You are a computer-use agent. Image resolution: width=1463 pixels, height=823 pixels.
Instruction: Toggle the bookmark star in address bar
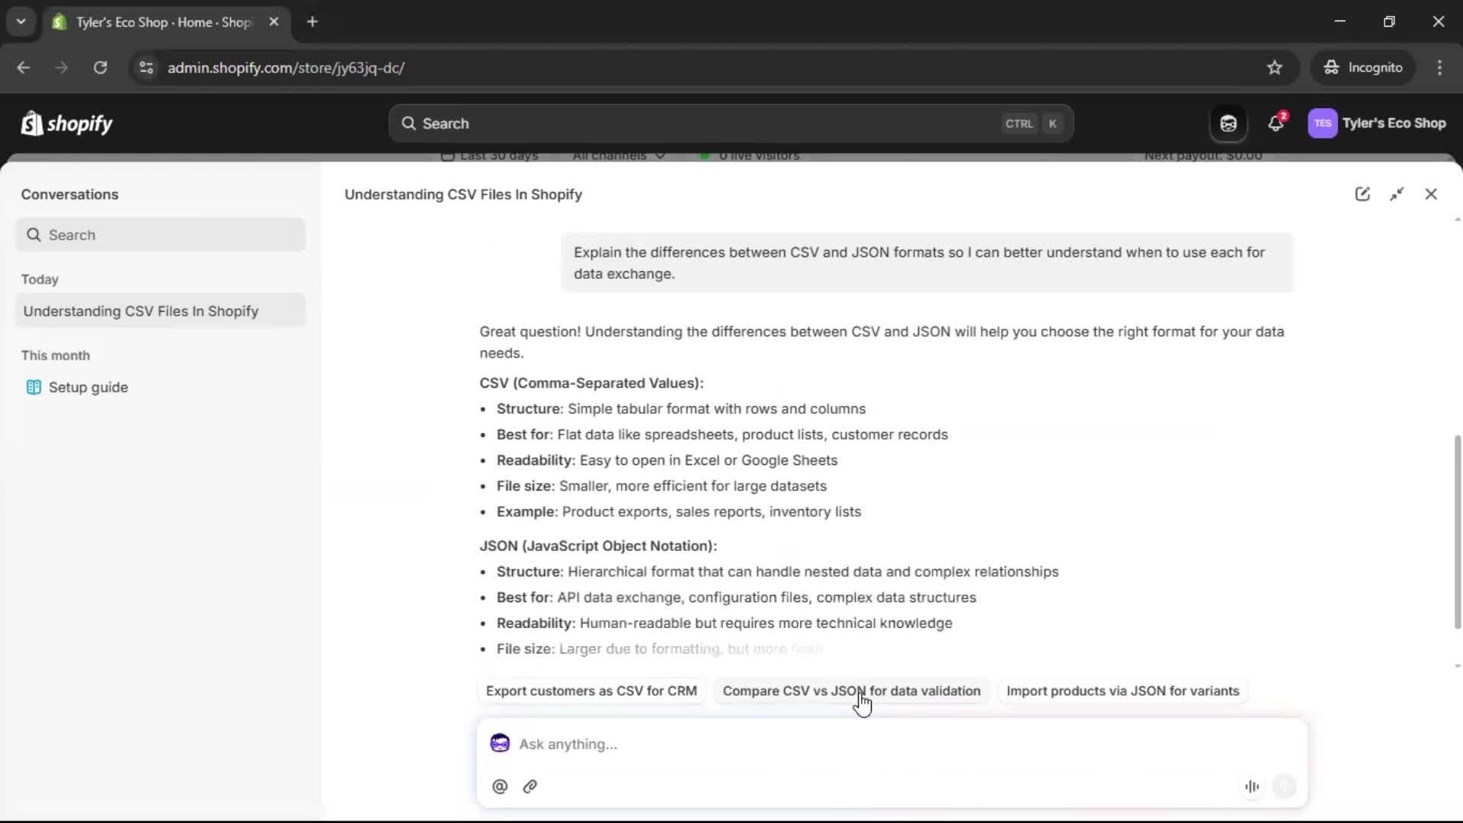pos(1275,67)
